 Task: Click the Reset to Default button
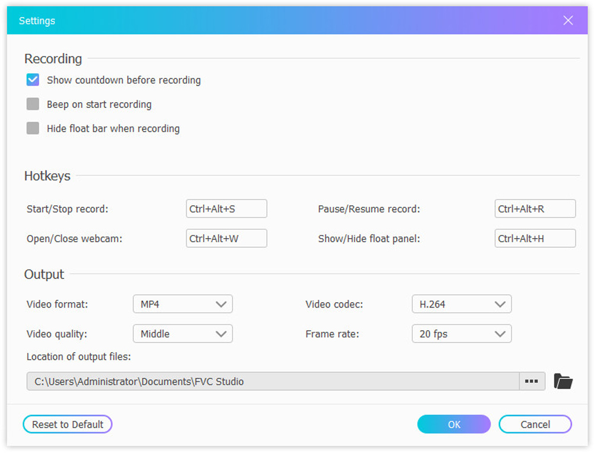tap(68, 425)
